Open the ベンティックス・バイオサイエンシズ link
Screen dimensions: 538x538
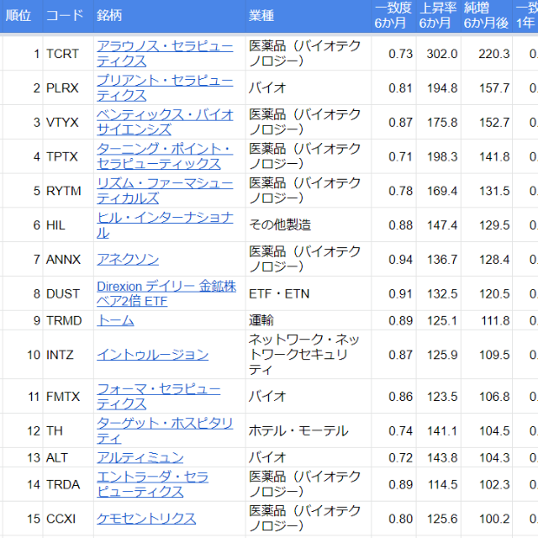point(165,122)
